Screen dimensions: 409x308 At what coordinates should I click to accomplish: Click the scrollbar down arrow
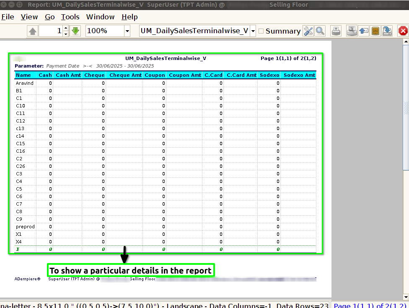tap(406, 297)
